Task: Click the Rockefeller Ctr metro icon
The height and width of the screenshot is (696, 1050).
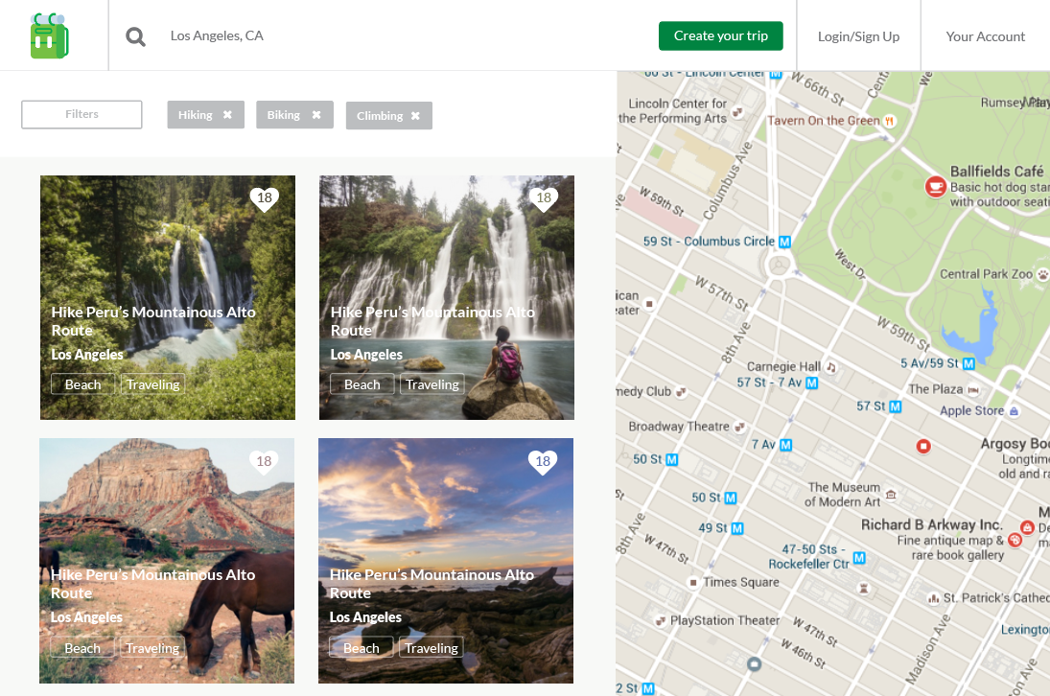Action: point(859,557)
